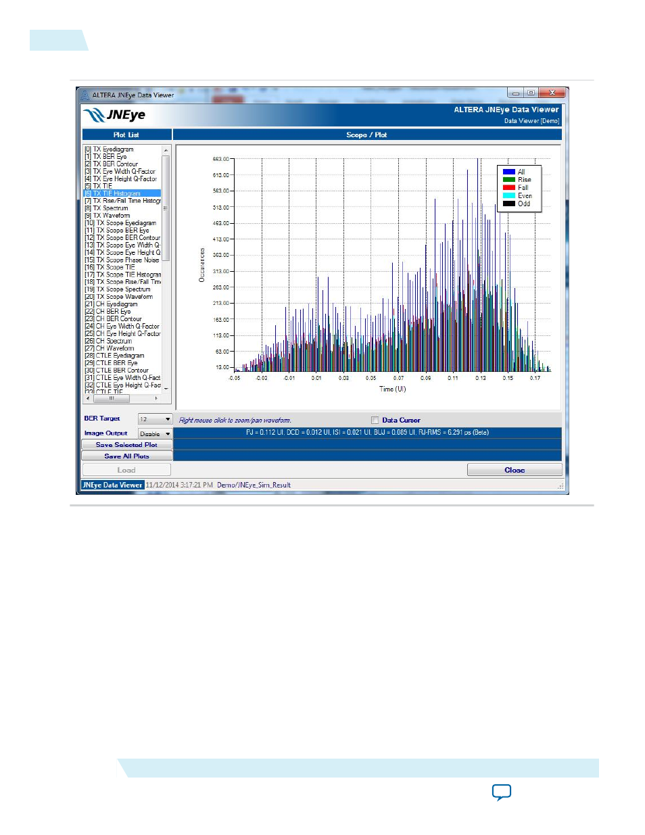The width and height of the screenshot is (645, 835).
Task: Click the Save All Plots button
Action: tap(126, 456)
